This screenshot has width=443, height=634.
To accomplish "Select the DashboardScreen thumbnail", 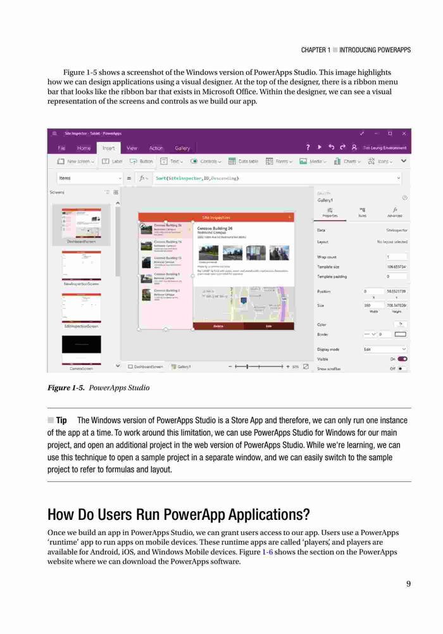I will click(82, 224).
